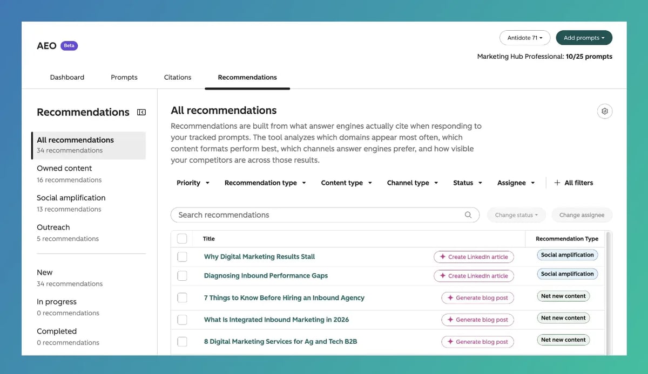Focus the Search recommendations field
This screenshot has height=374, width=648.
pyautogui.click(x=325, y=214)
